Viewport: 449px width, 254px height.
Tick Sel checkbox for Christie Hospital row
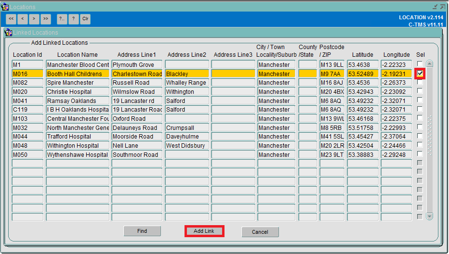420,91
